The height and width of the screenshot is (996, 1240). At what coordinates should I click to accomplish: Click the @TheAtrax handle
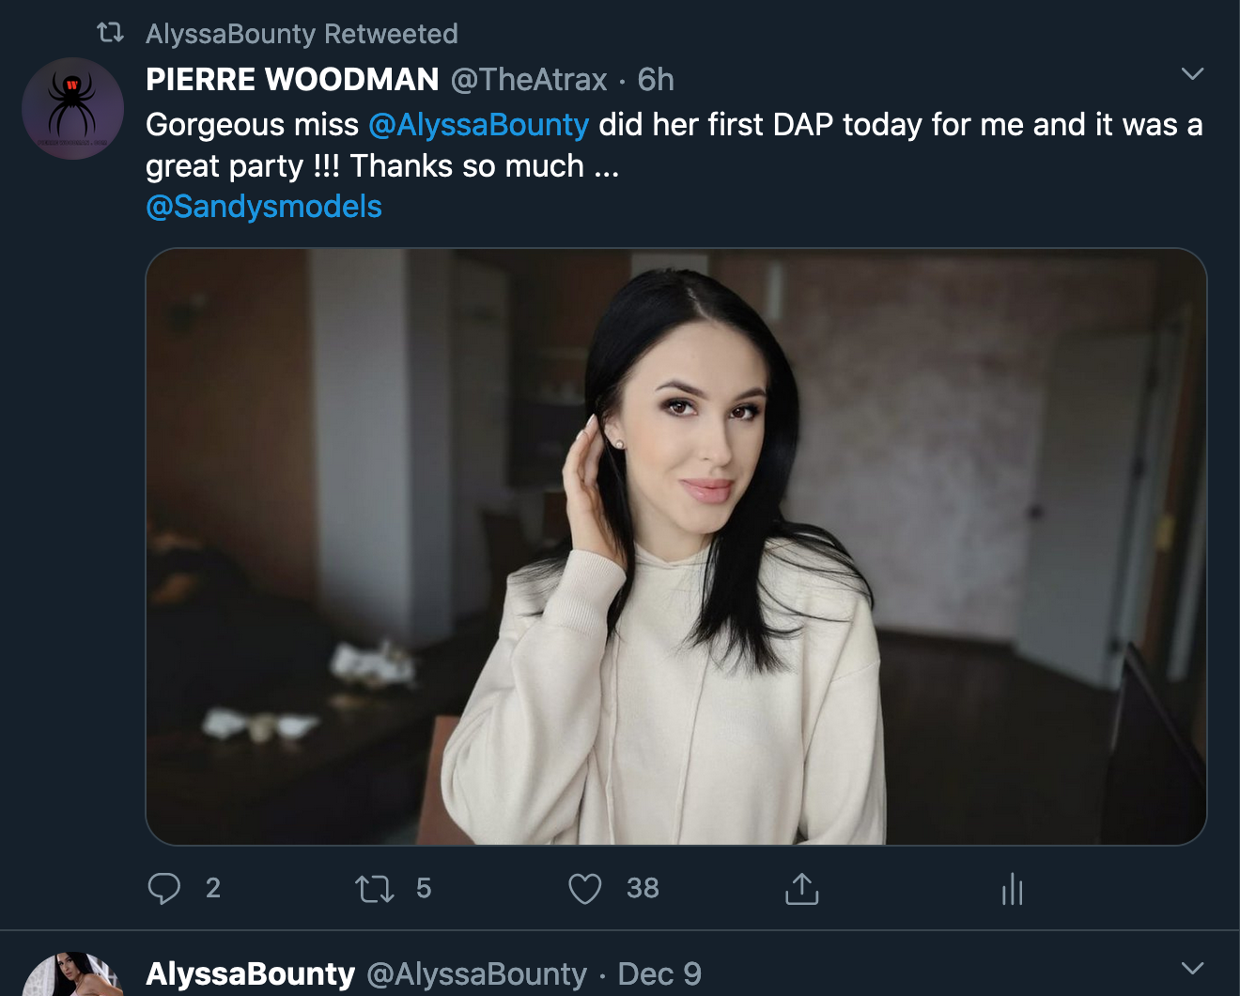(x=529, y=80)
